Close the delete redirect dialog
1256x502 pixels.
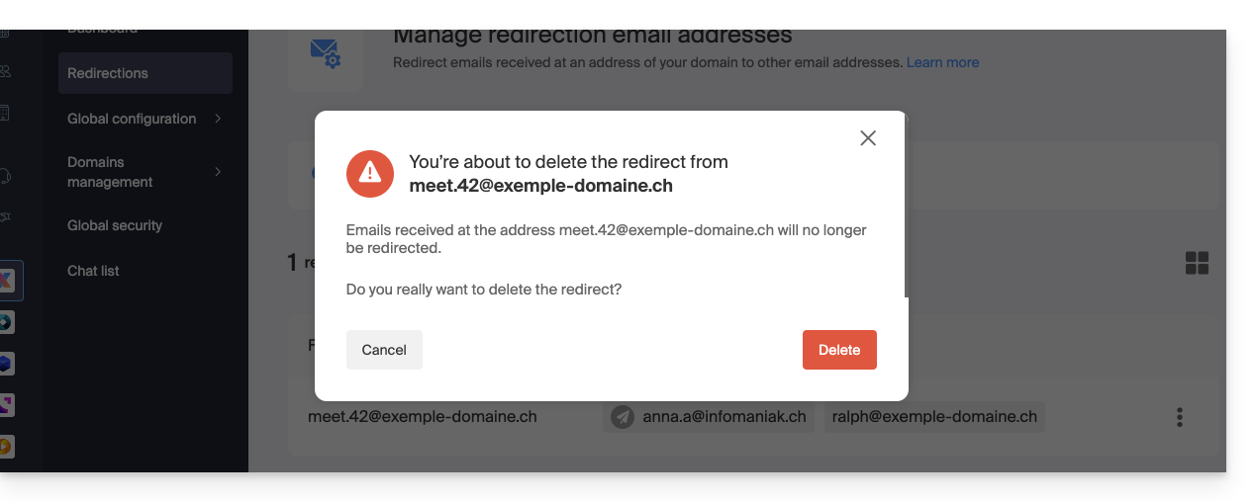868,138
